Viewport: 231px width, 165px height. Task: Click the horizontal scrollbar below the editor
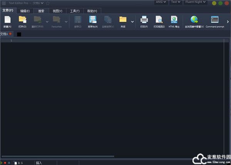58,156
